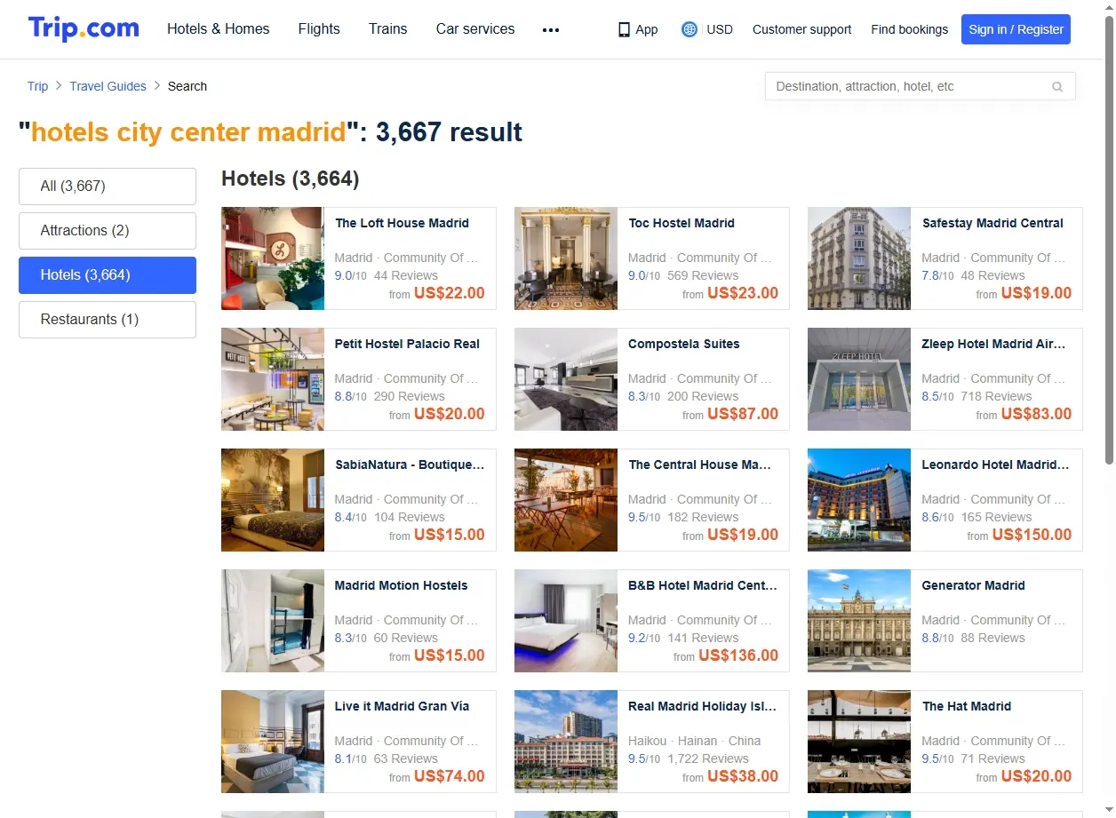Click Compostela Suites title

(x=684, y=344)
